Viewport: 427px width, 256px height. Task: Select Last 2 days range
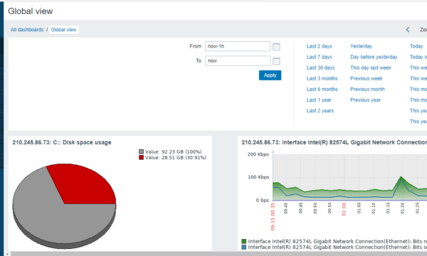319,46
